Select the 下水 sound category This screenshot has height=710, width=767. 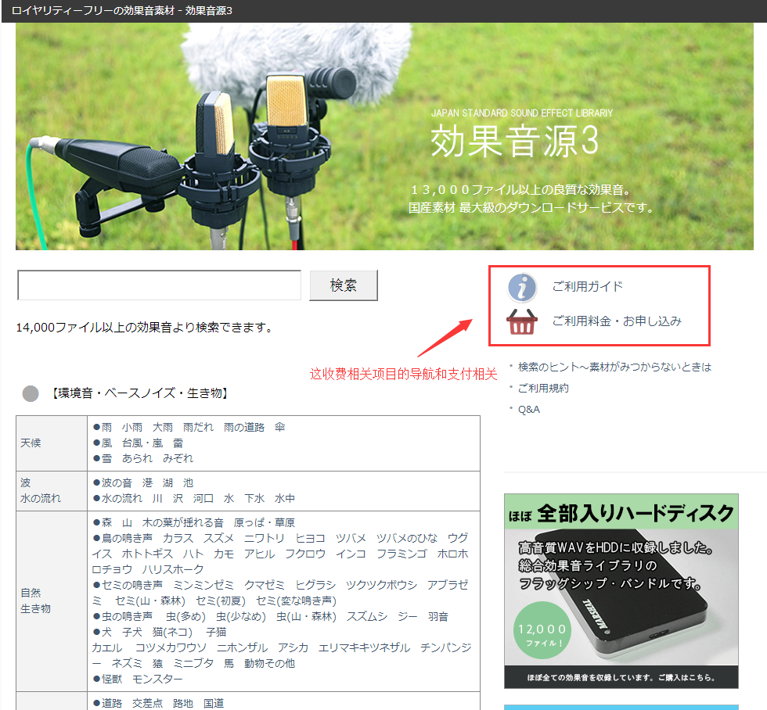254,498
